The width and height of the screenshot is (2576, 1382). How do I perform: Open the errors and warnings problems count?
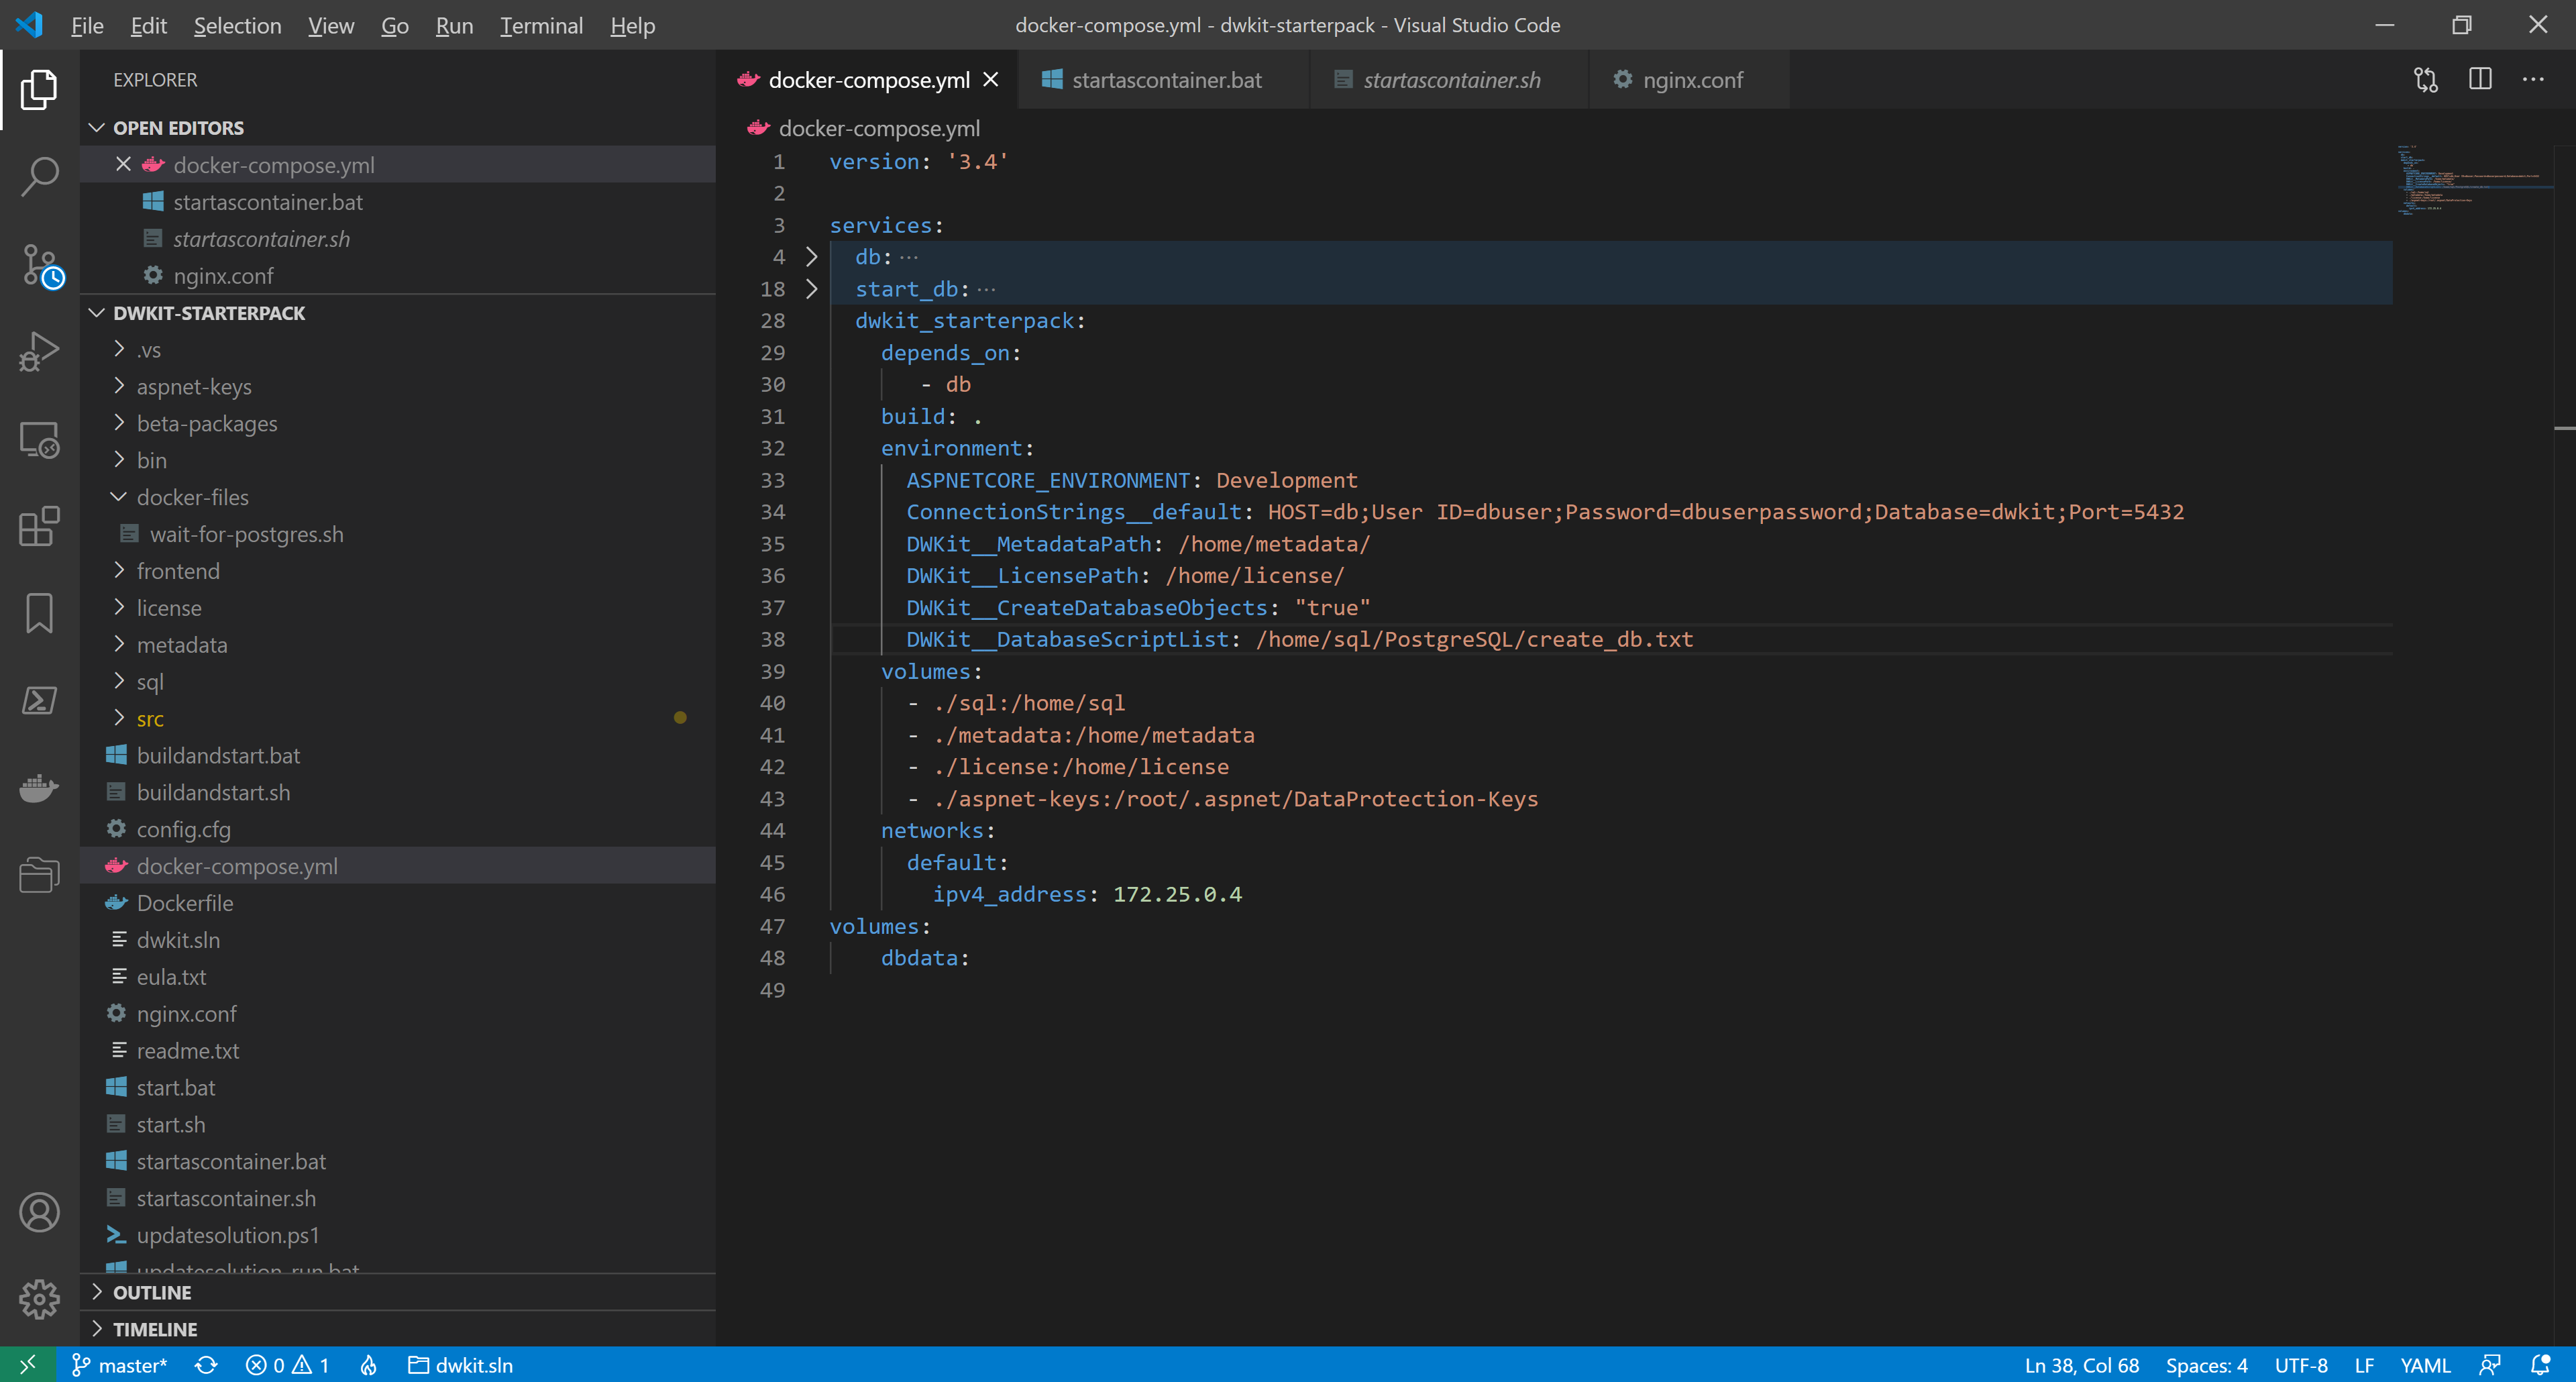click(x=288, y=1365)
